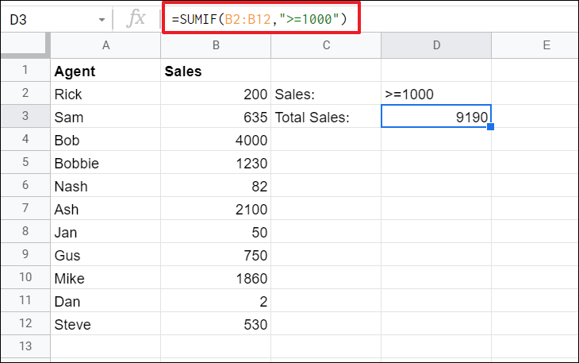Screen dimensions: 579x363
Task: Click the Agent header cell
Action: point(105,71)
